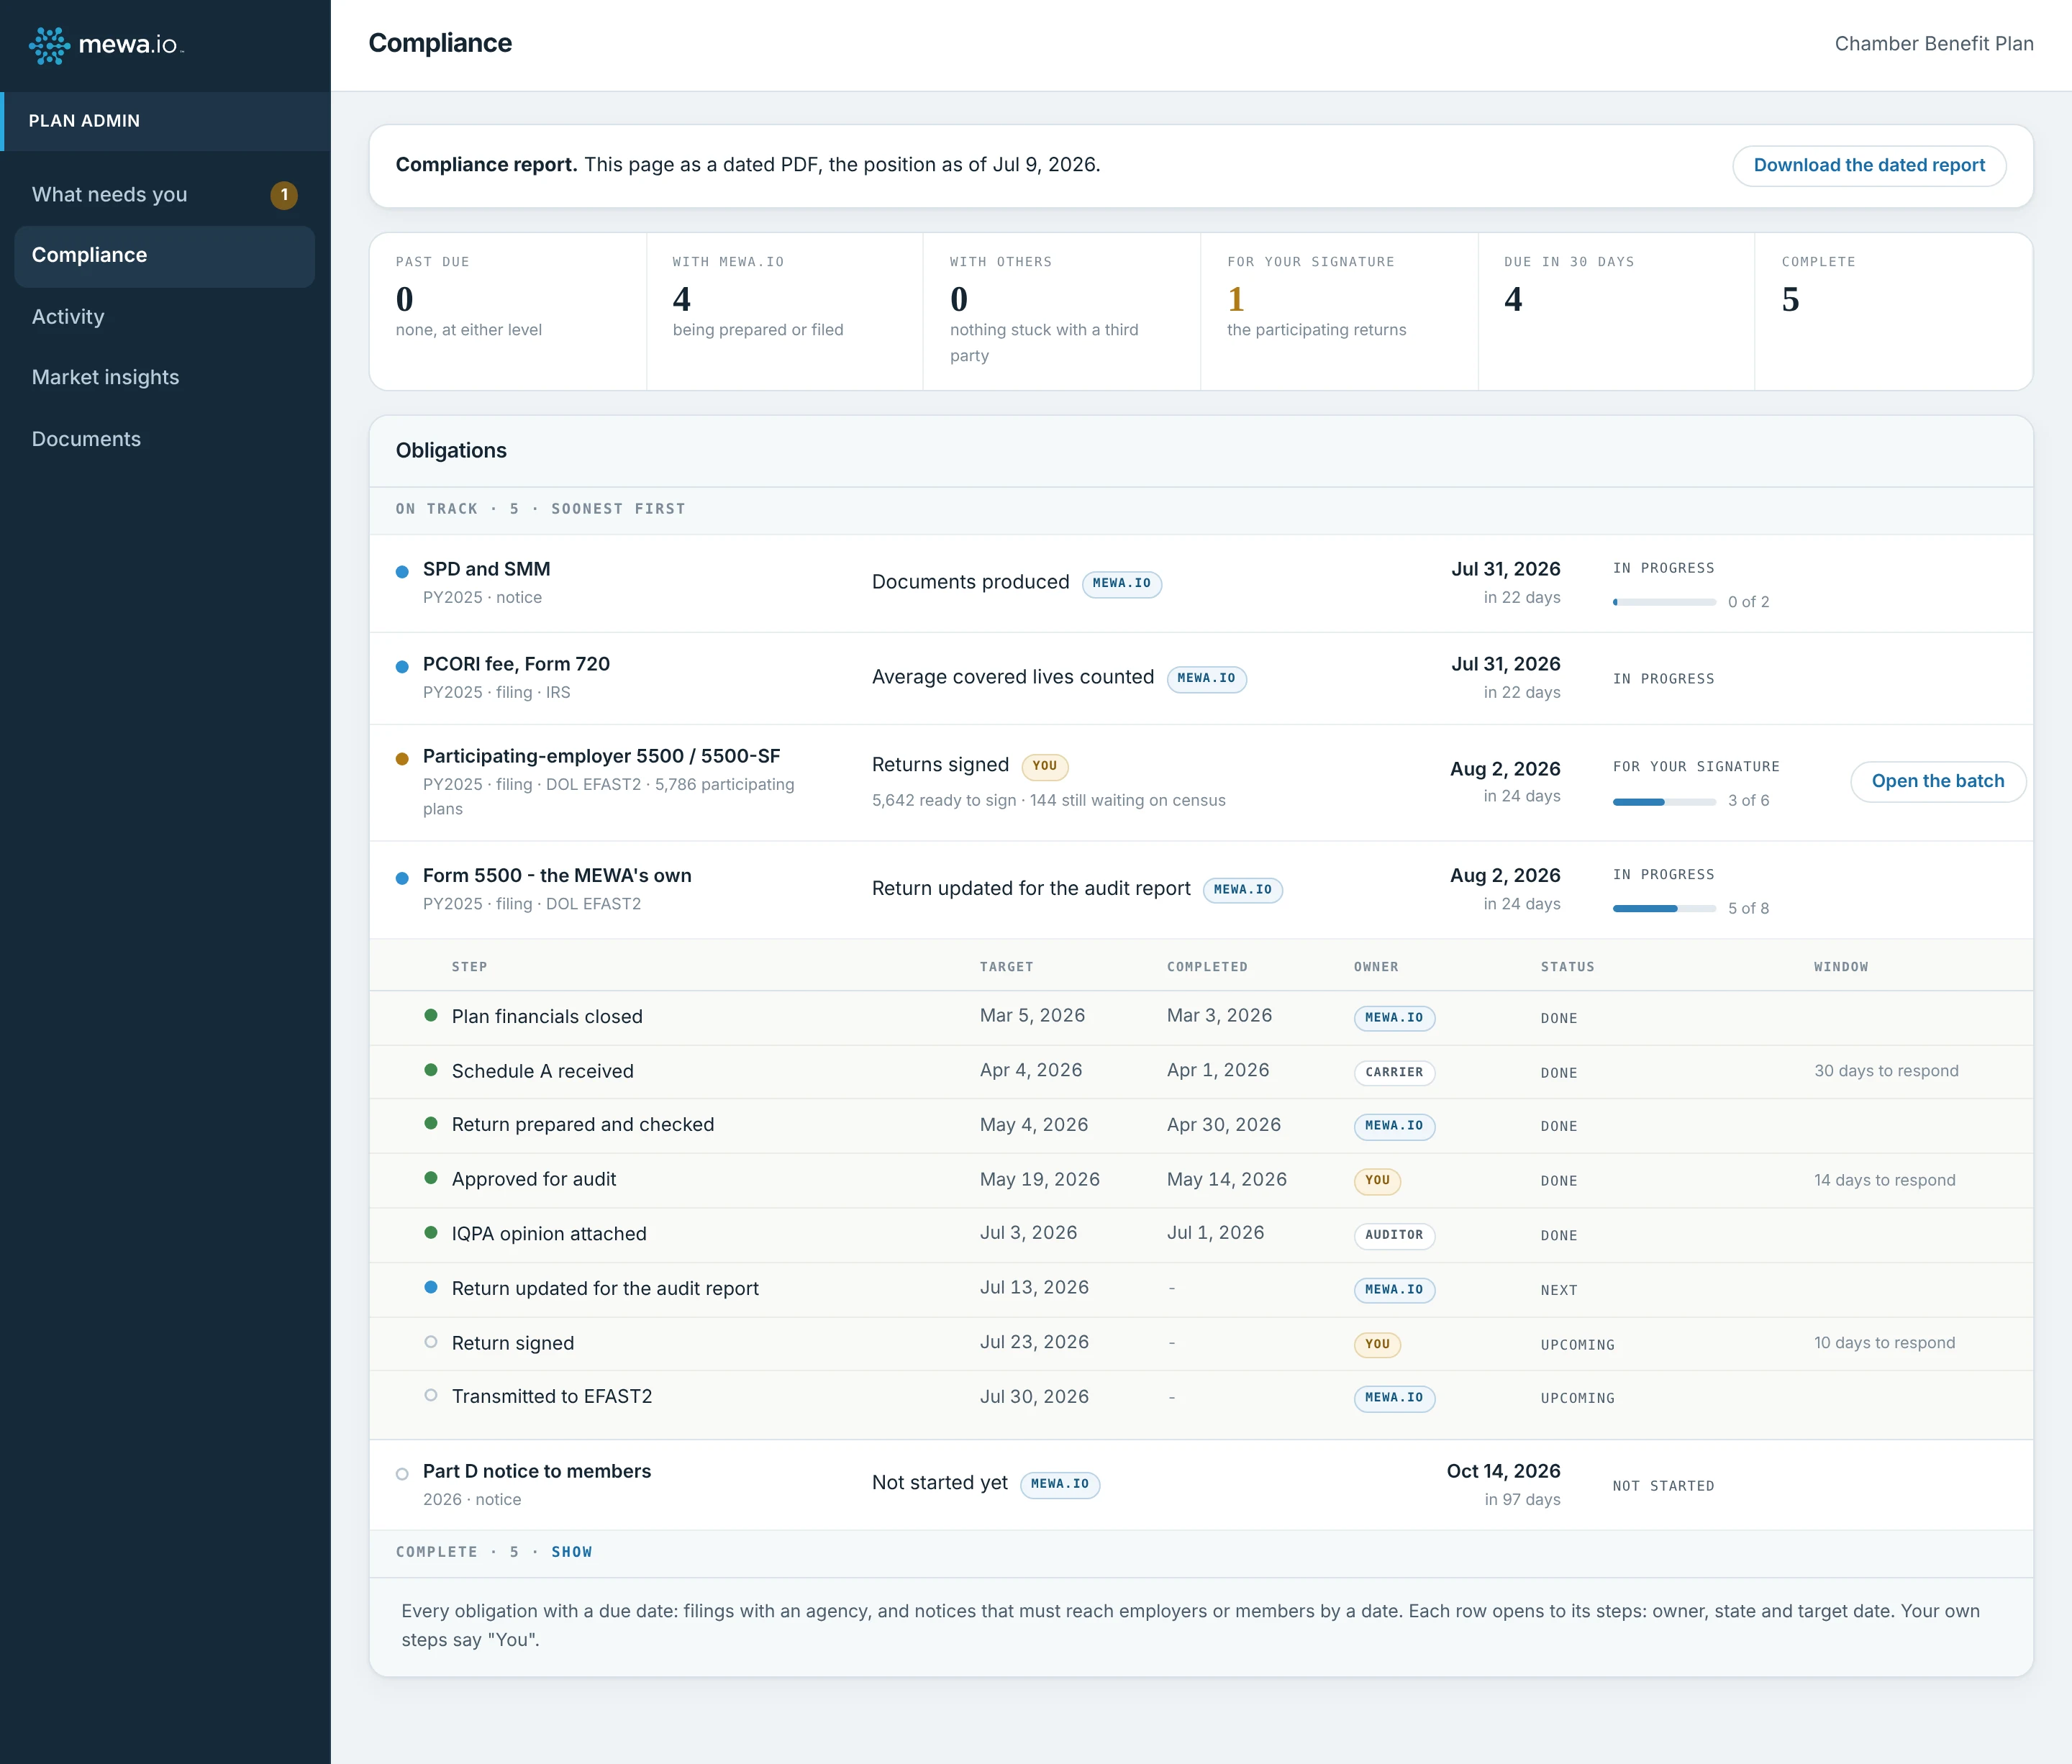Viewport: 2072px width, 1764px height.
Task: Click the blue status dot for SPD and SMM
Action: pyautogui.click(x=402, y=572)
